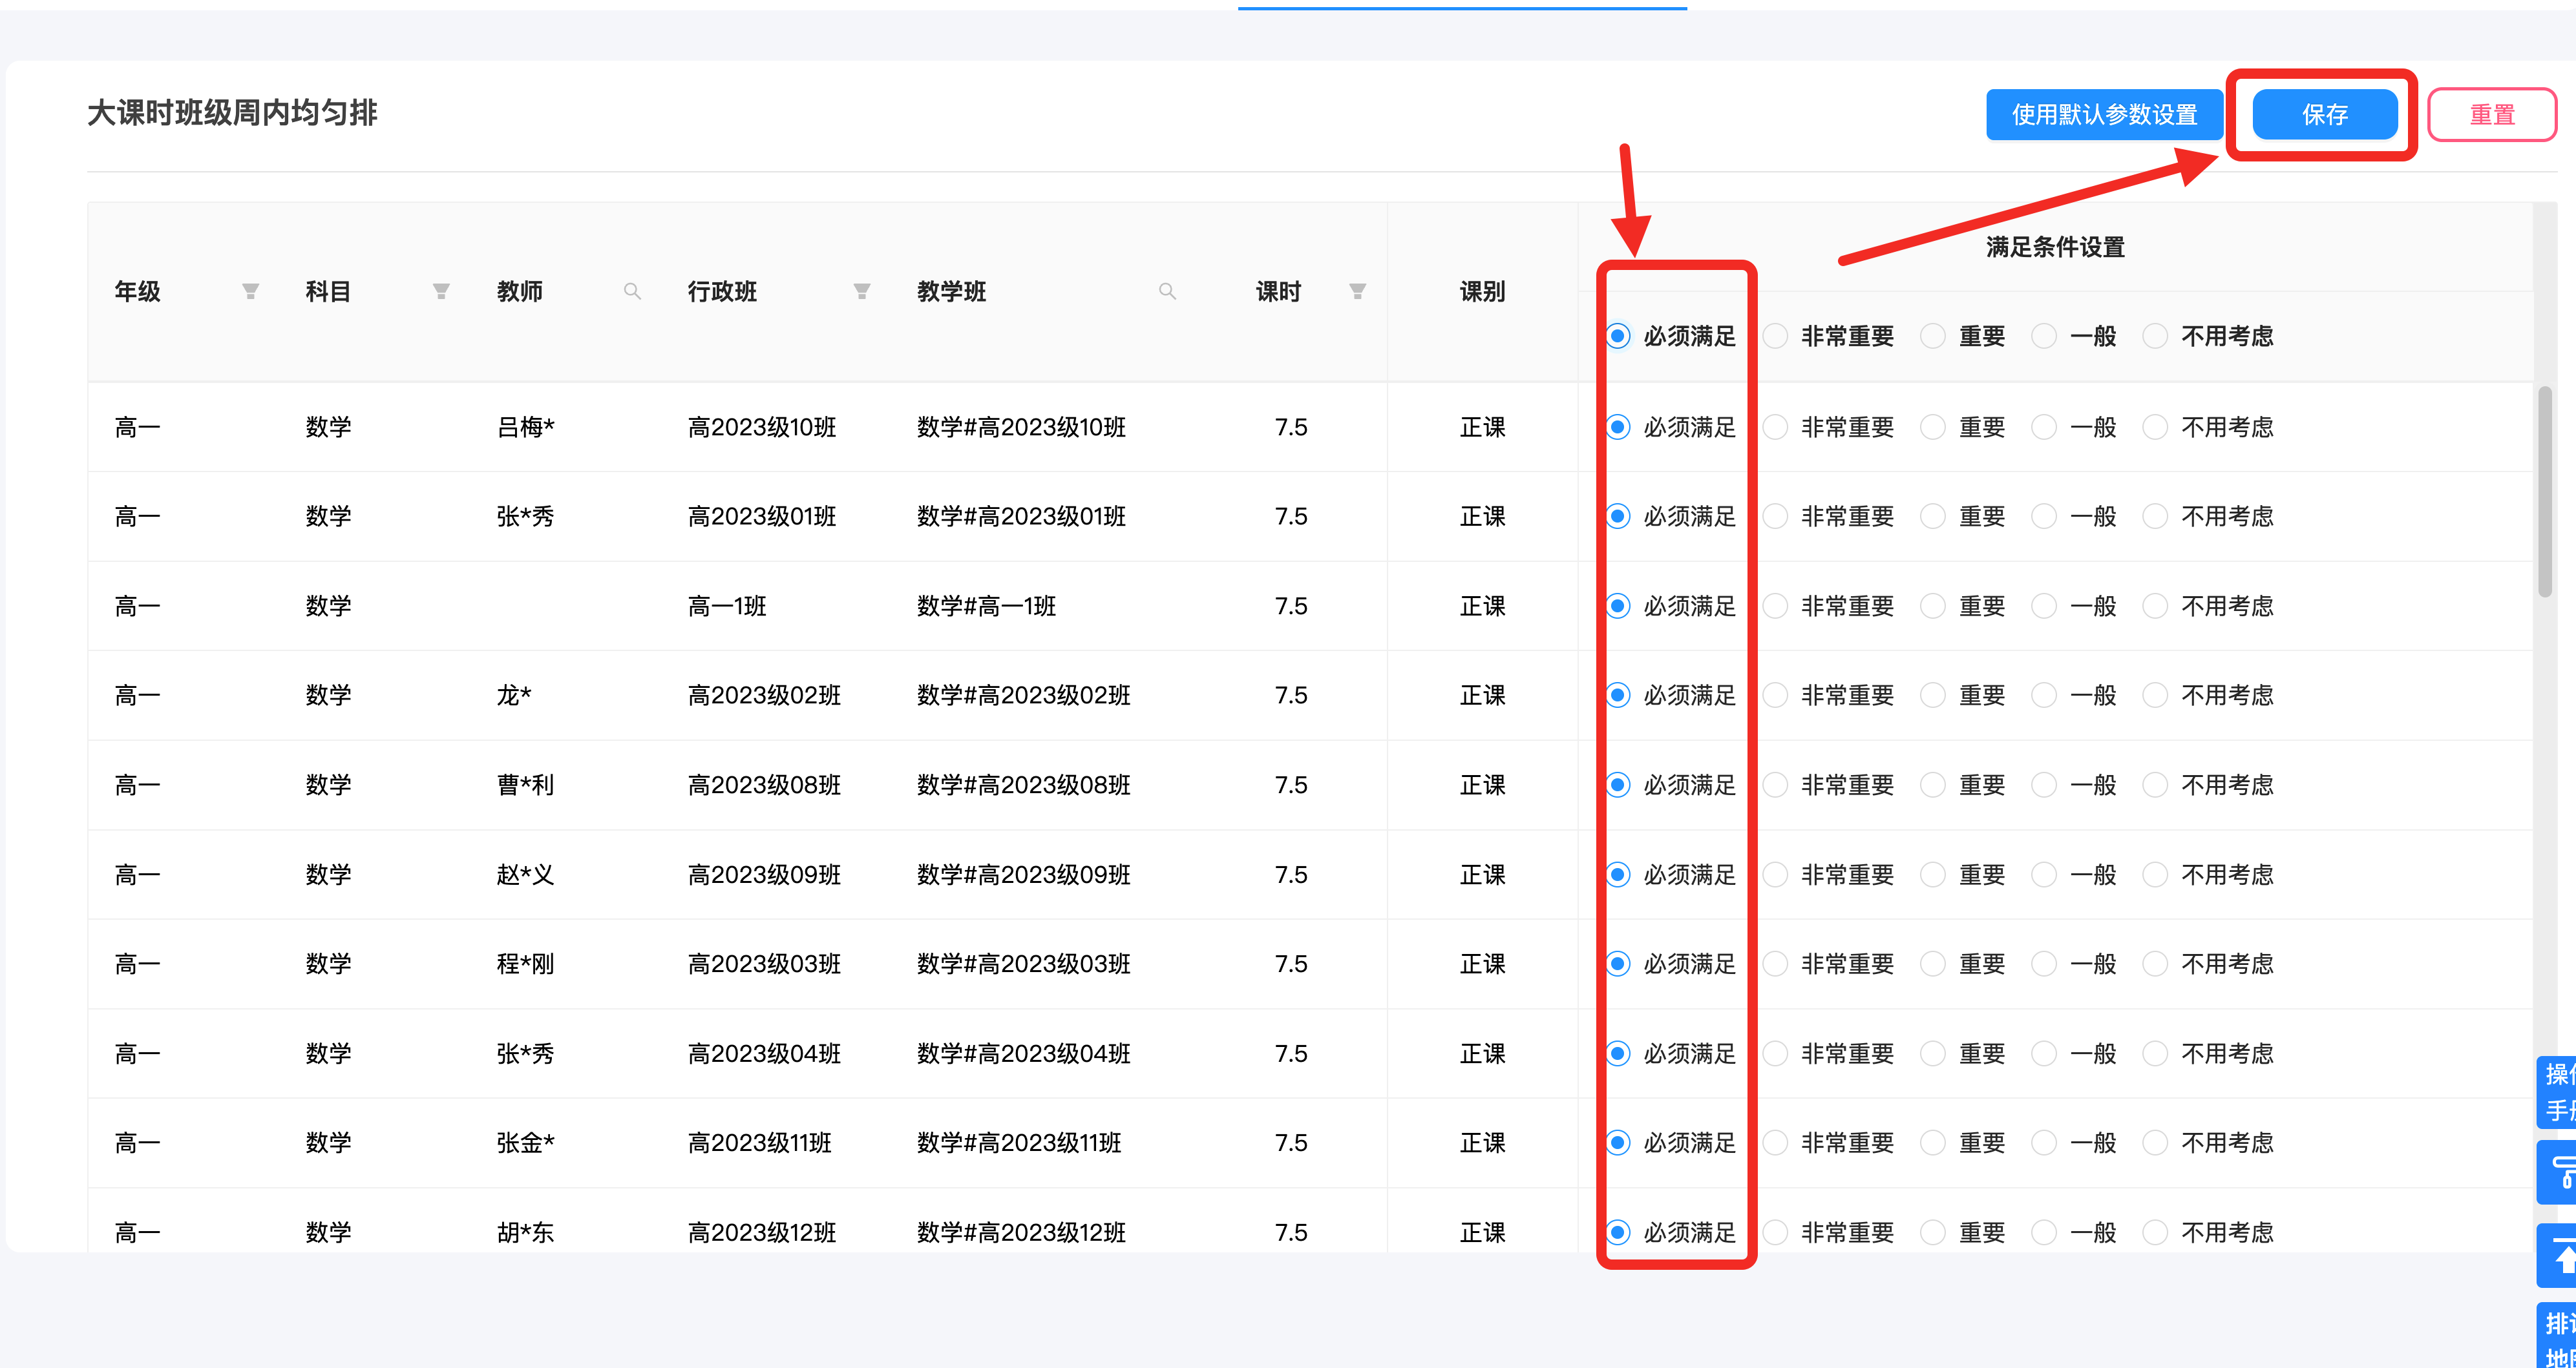Set 高2023级11班 row to 一般
This screenshot has width=2576, height=1368.
coord(2044,1142)
